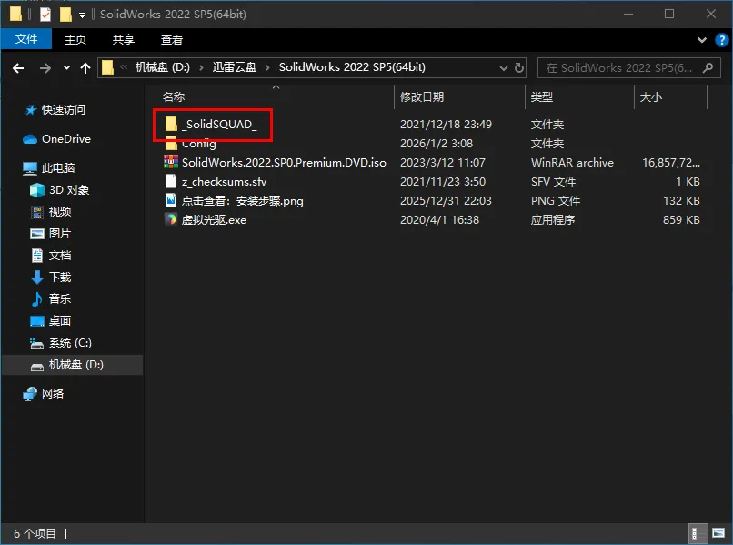Screen dimensions: 733x545
Task: Click the image icon of 安装步骤.png
Action: tap(171, 201)
